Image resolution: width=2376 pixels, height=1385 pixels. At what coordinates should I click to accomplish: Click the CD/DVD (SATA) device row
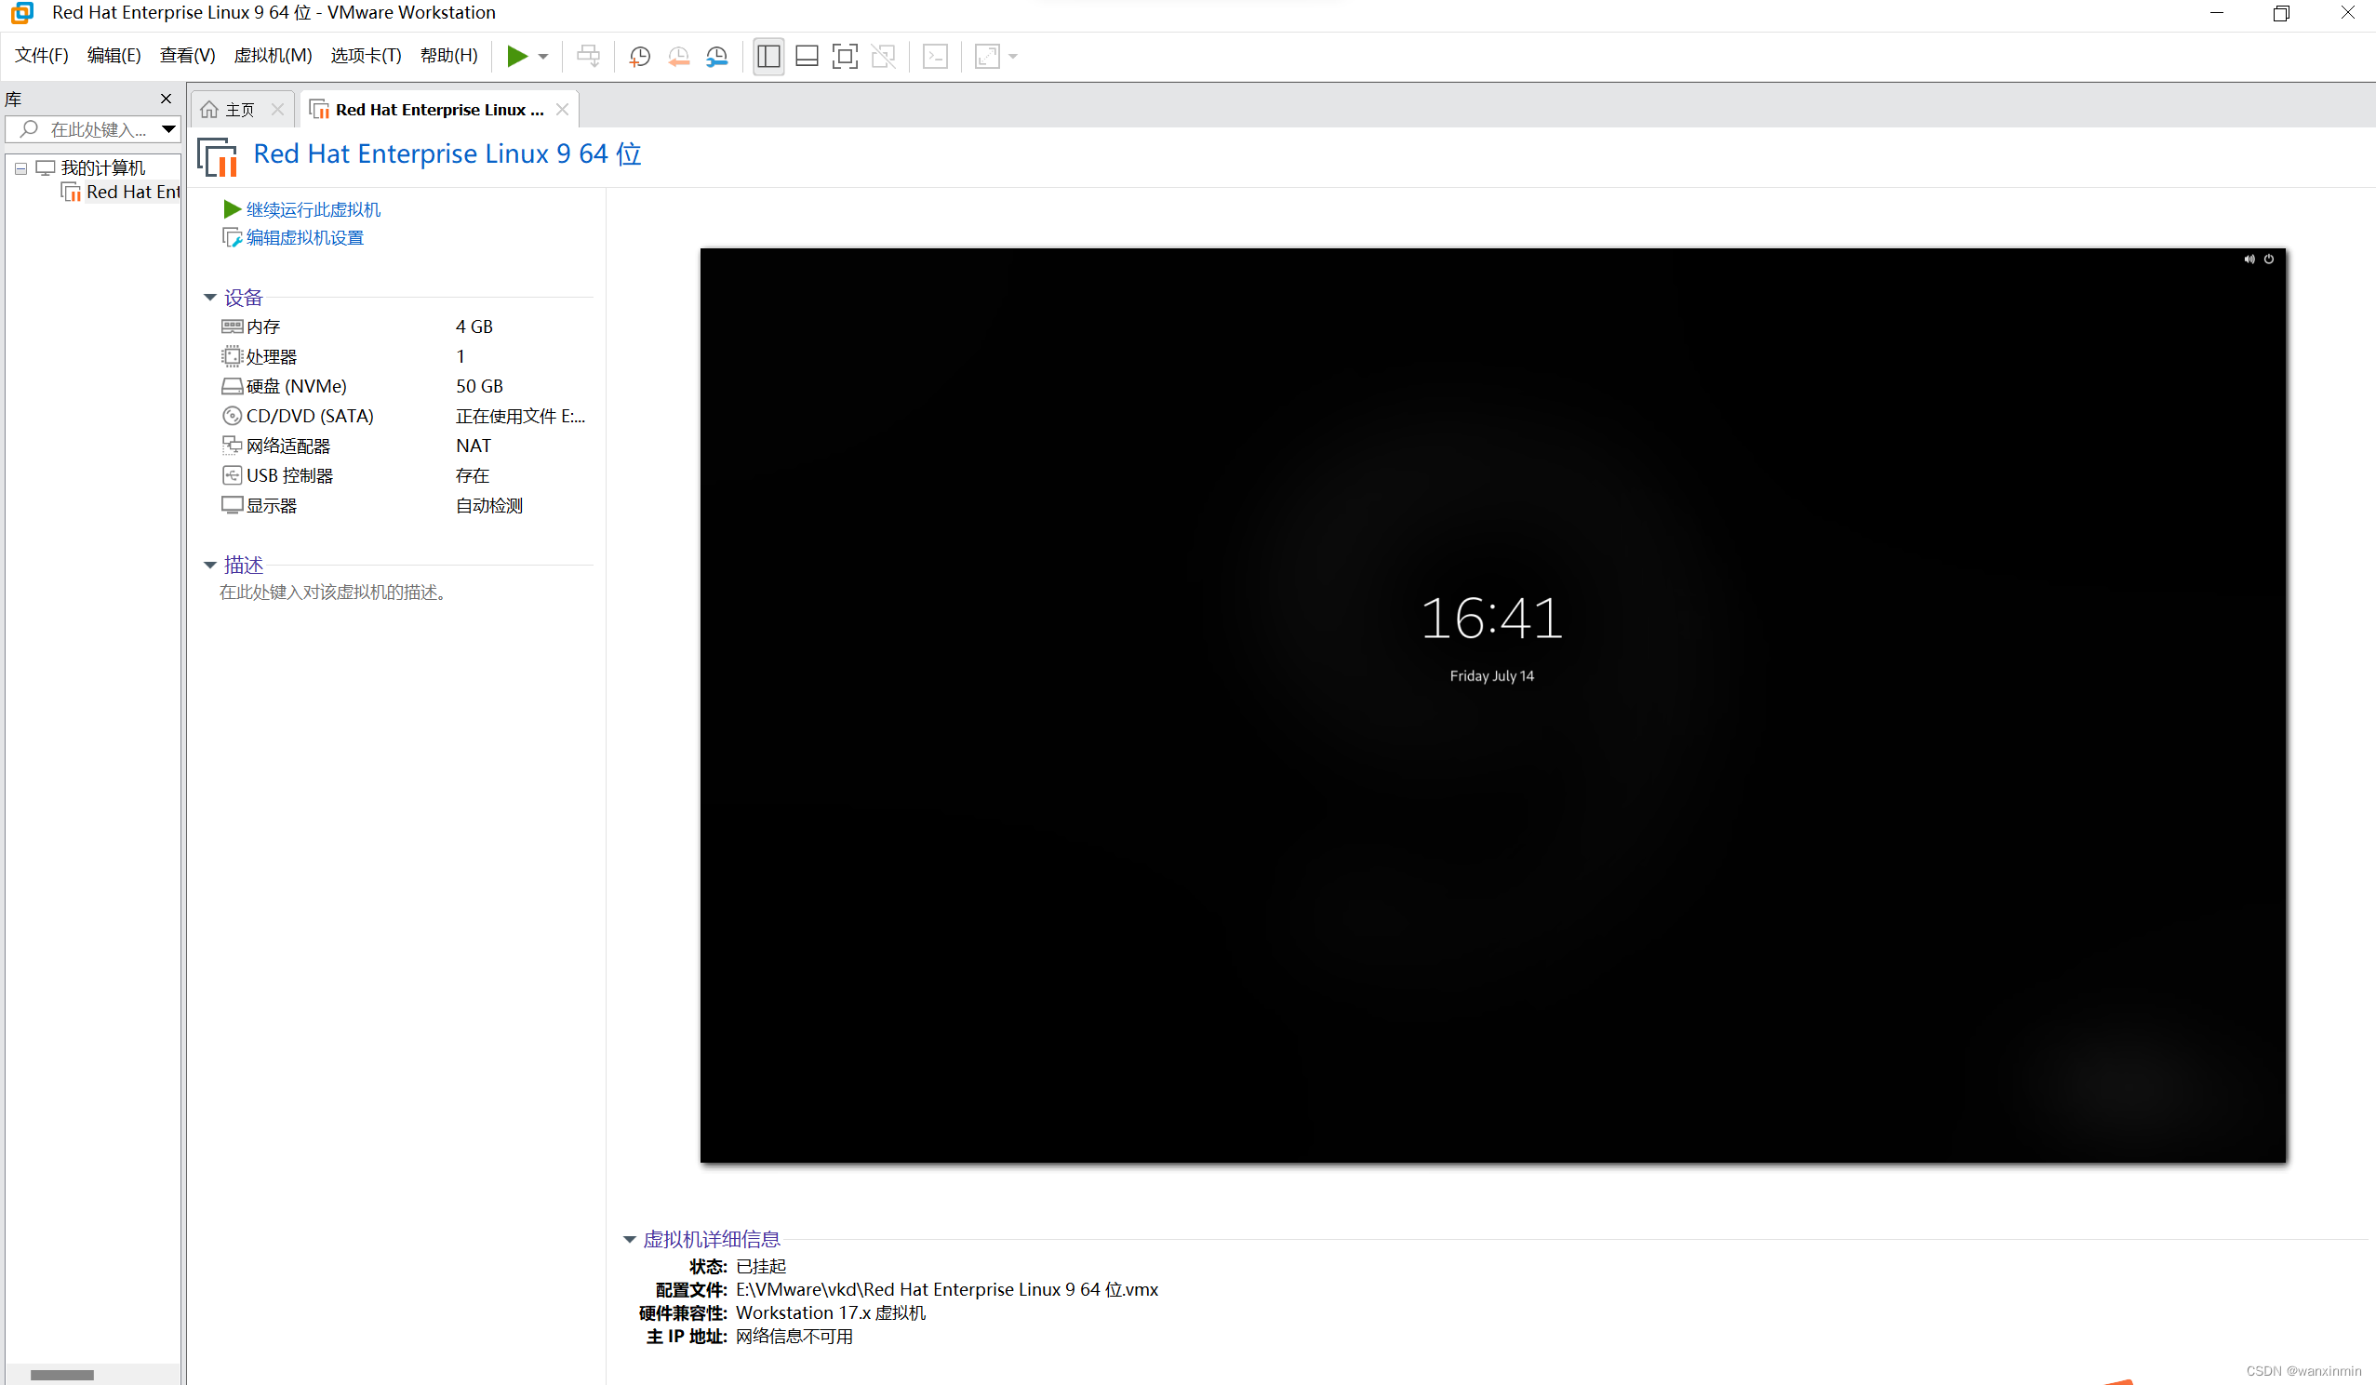tap(406, 416)
